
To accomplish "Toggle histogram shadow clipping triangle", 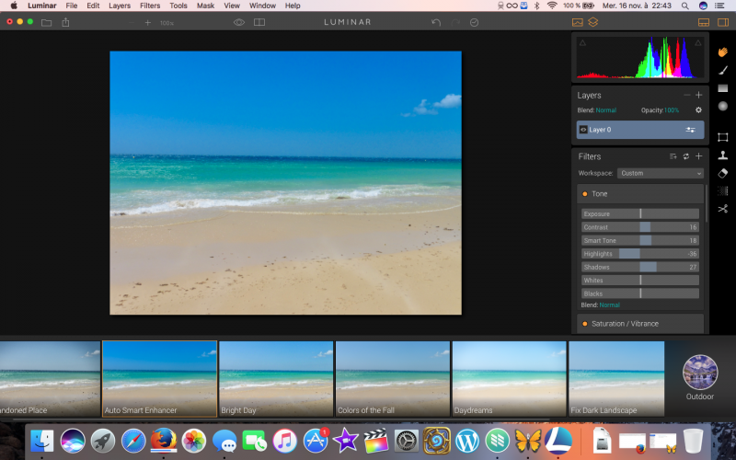I will coord(582,42).
